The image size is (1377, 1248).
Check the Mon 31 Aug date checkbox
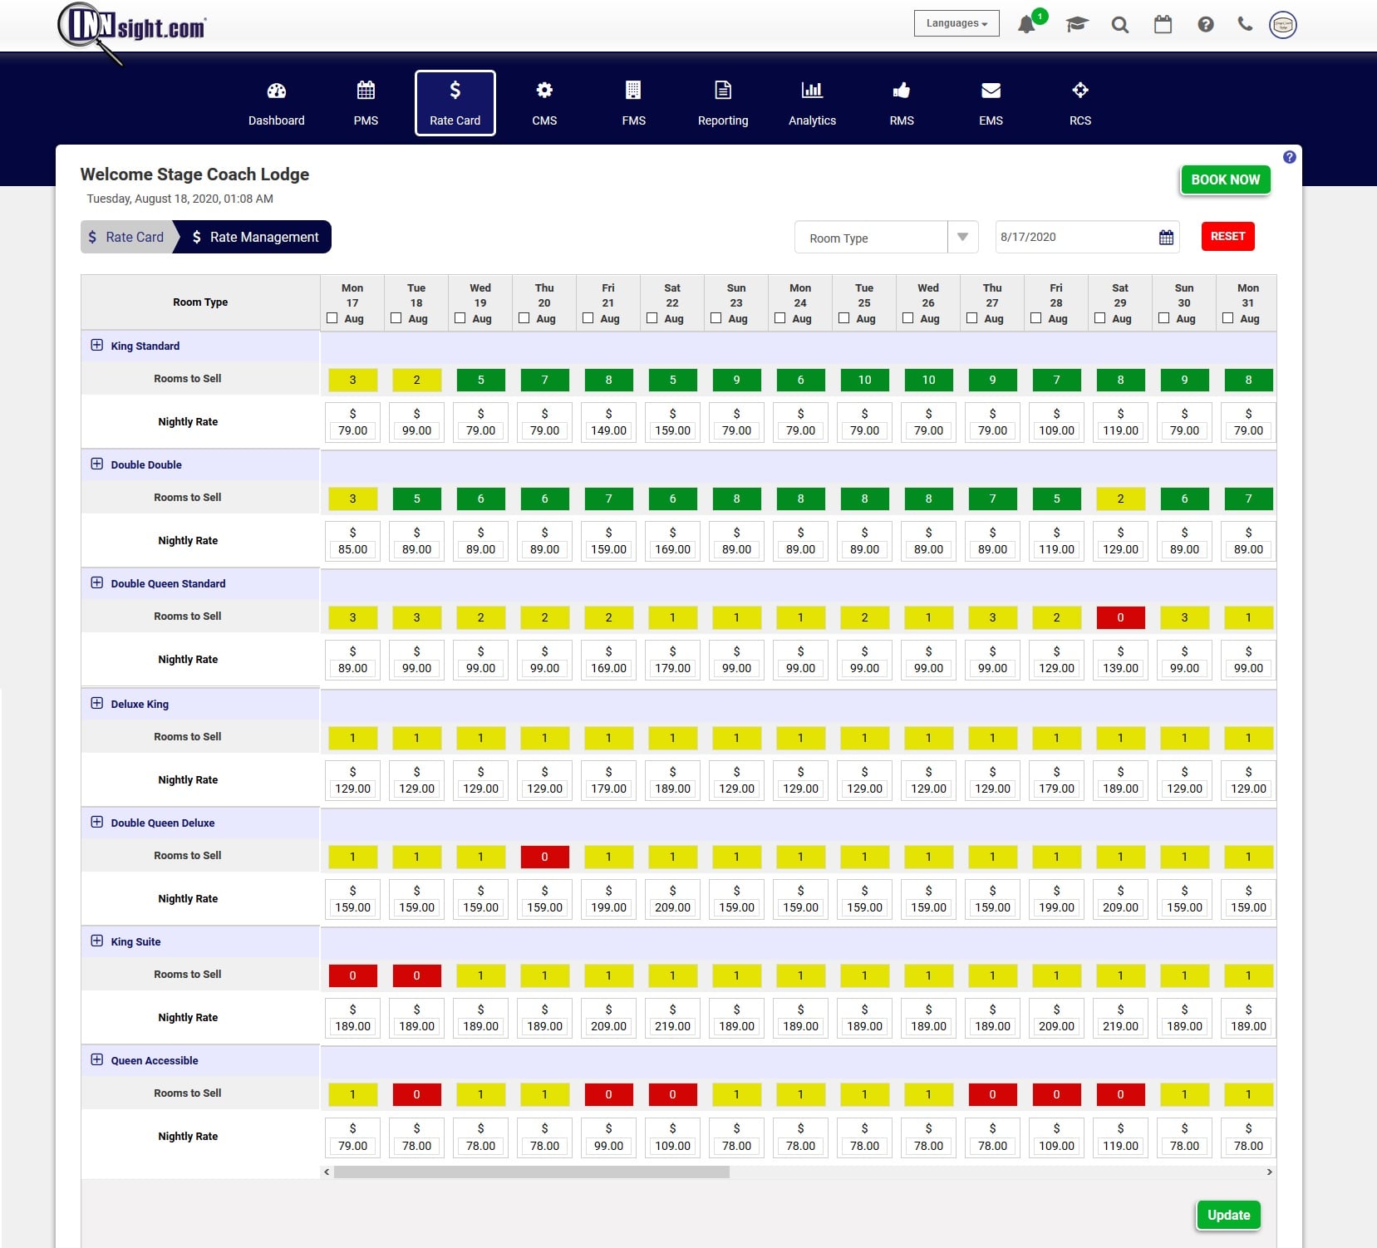point(1229,317)
